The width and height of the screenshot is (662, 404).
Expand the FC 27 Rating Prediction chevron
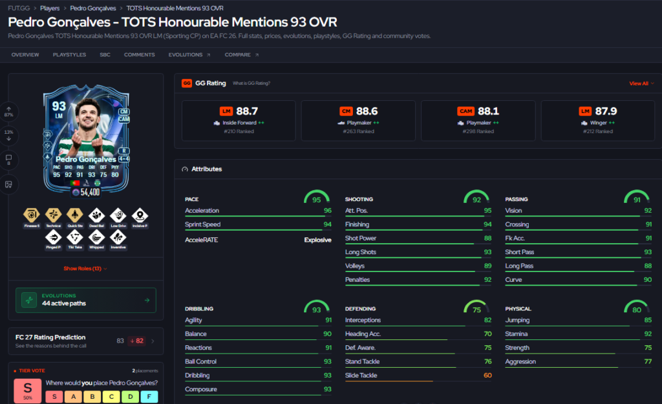coord(153,341)
